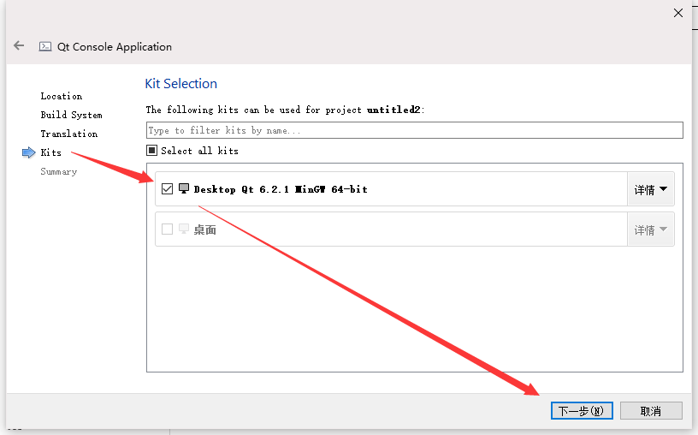Expand 详情 for the 桌面 kit
Screen dimensions: 698x435
[650, 229]
